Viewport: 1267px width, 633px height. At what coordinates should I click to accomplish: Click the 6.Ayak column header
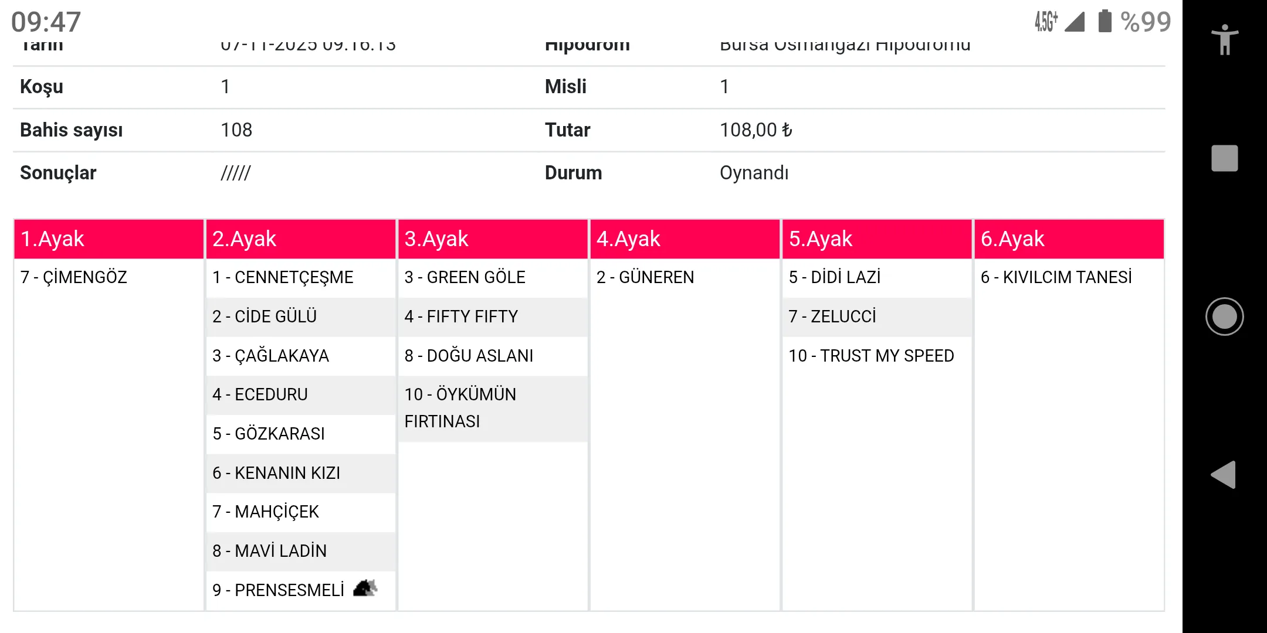point(1069,239)
